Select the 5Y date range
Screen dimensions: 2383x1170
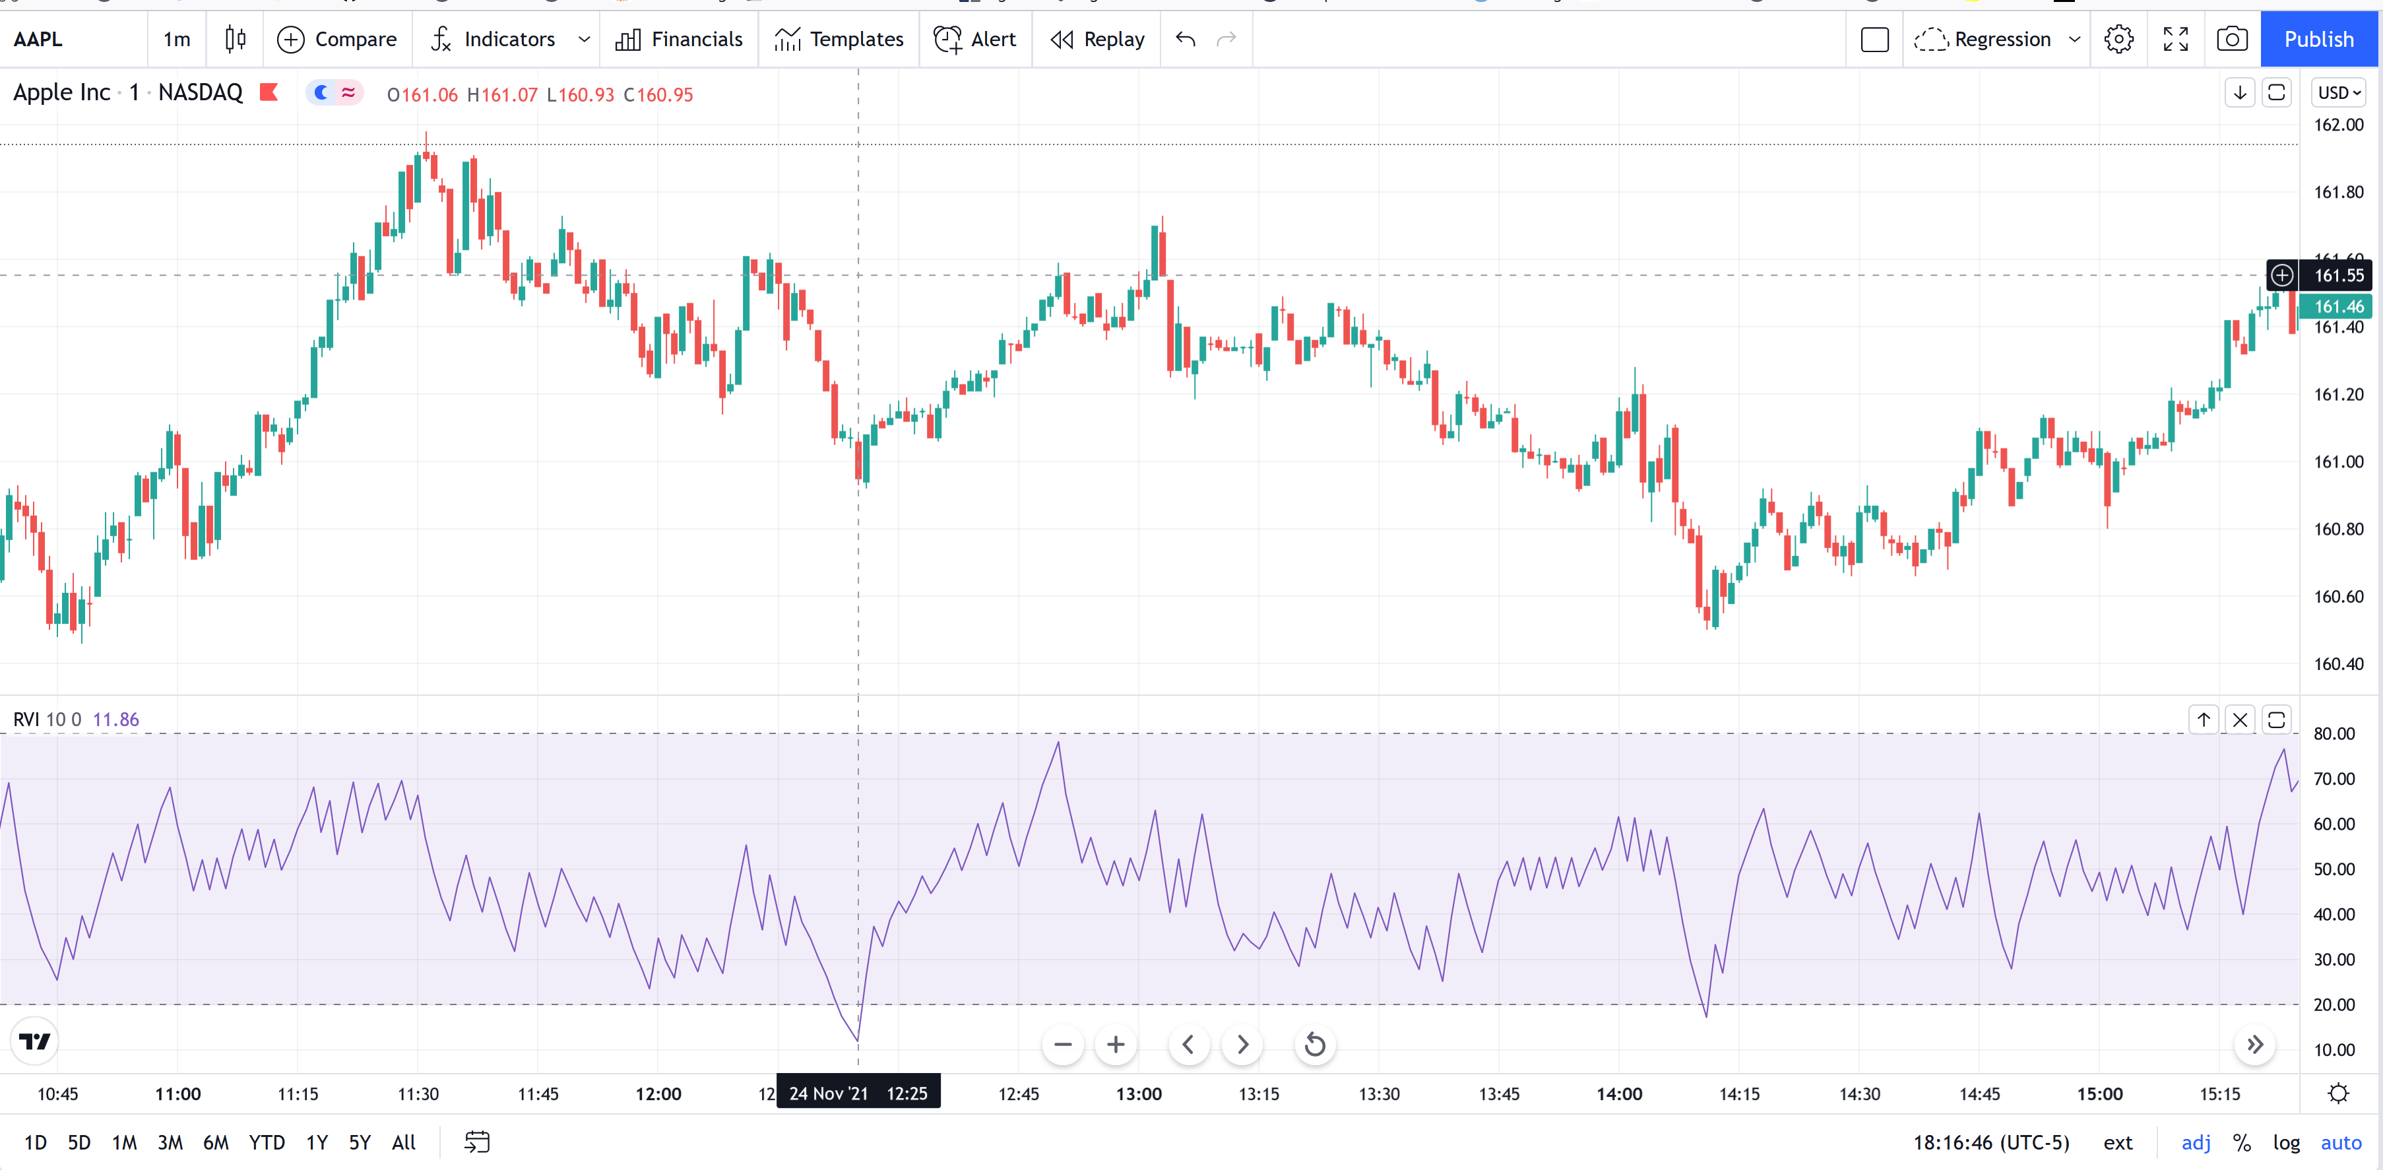[x=360, y=1142]
